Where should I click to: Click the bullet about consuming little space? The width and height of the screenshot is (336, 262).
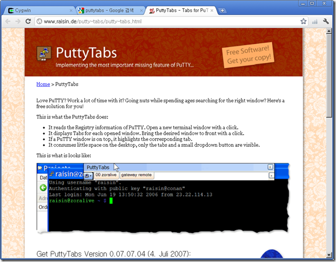[154, 145]
